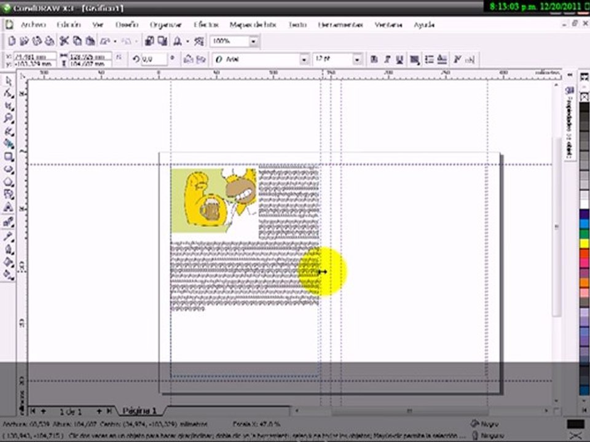Select the Rectangle tool
Image resolution: width=590 pixels, height=442 pixels.
[8, 157]
